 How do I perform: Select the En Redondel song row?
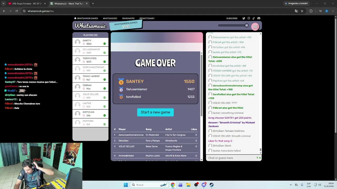coord(155,135)
